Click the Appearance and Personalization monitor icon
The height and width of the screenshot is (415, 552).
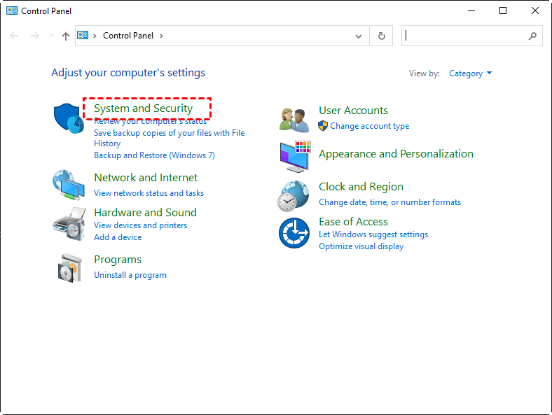pos(294,156)
